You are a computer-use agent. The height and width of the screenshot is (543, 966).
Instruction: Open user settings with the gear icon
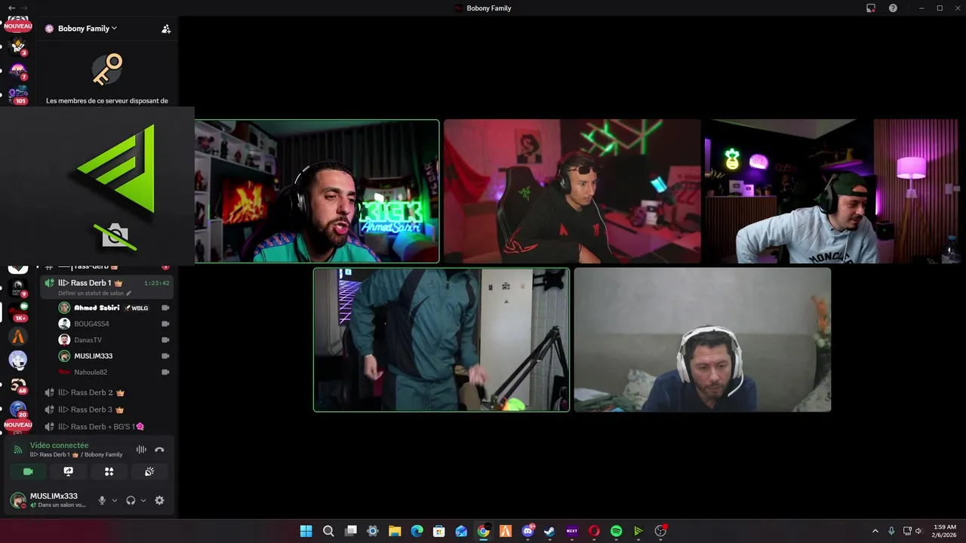(159, 500)
